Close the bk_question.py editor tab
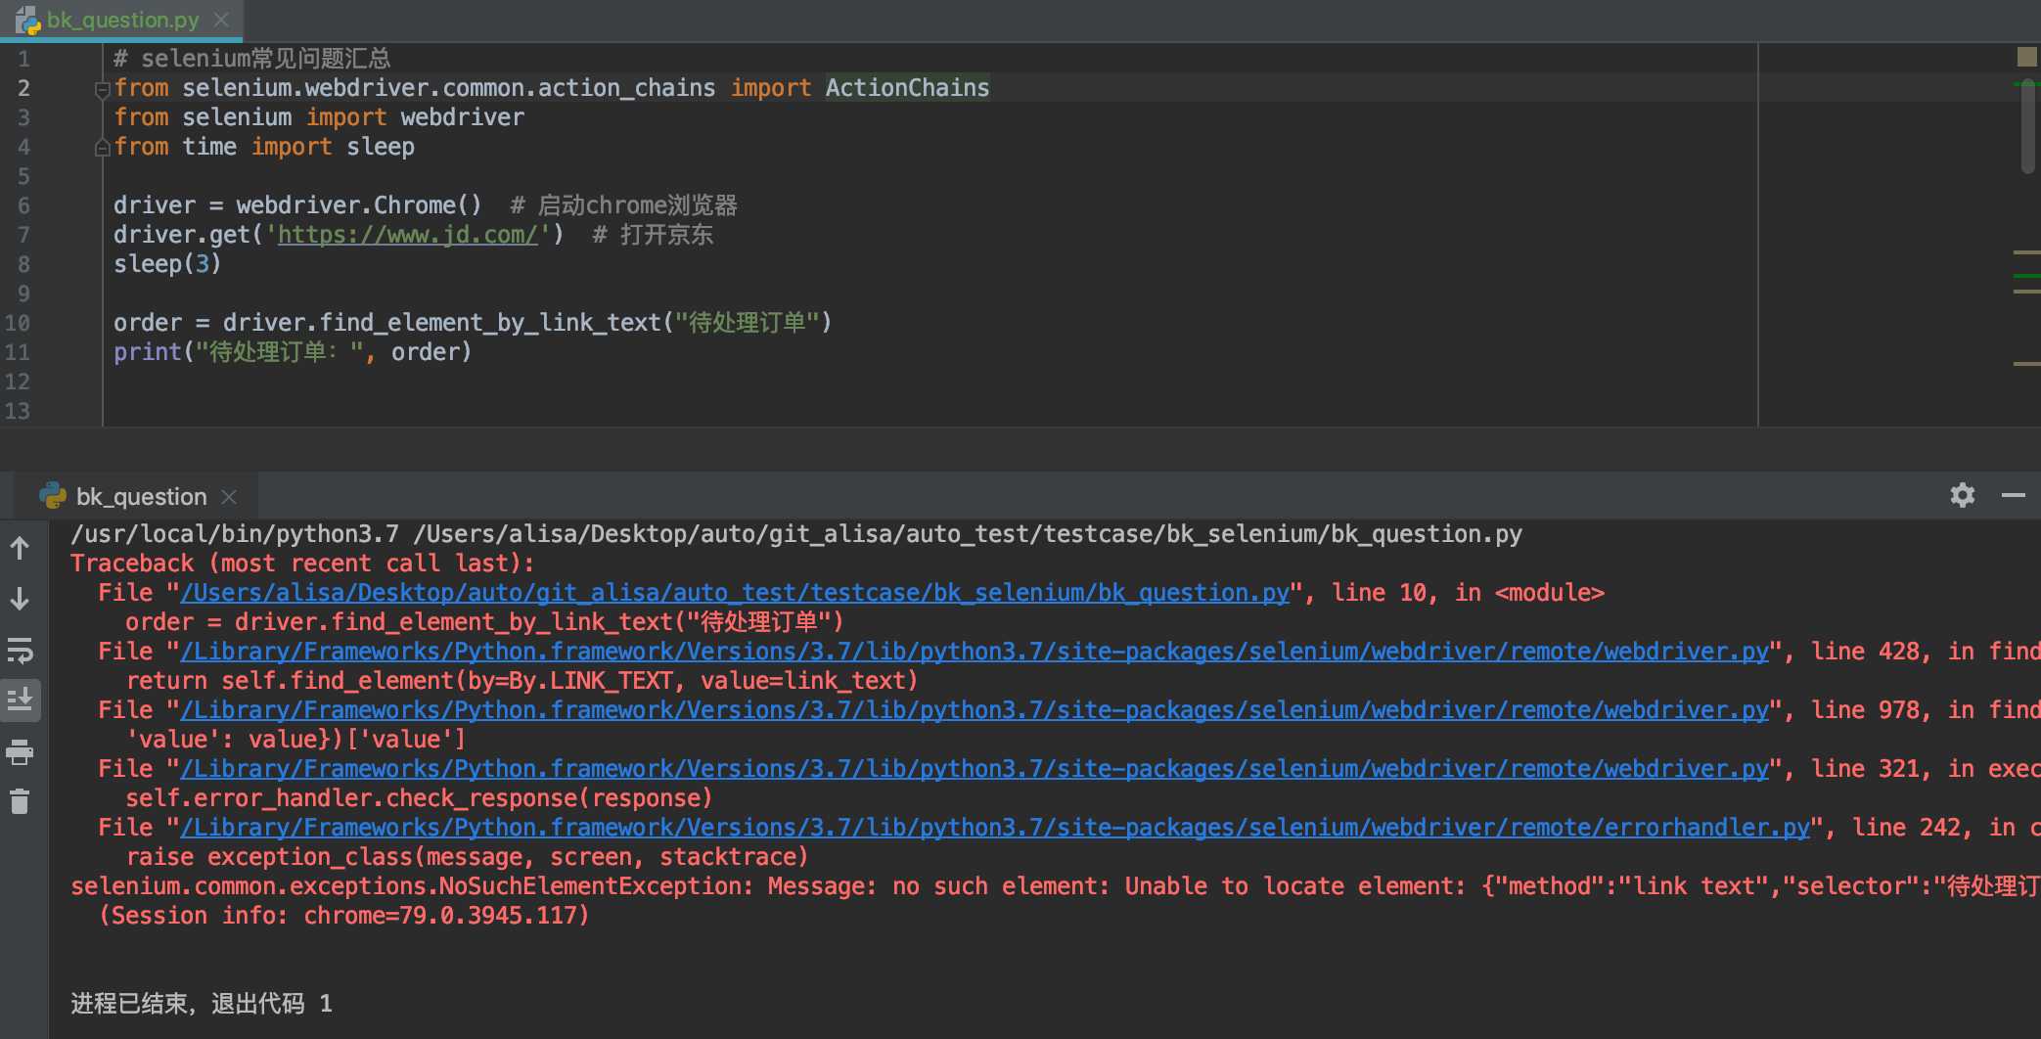Screen dimensions: 2041x1039 click(222, 20)
